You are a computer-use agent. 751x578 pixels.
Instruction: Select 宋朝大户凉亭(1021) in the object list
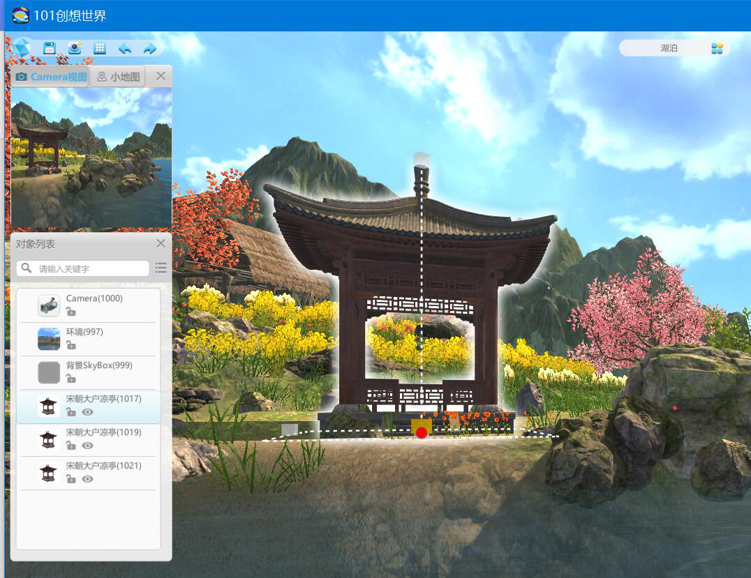[x=88, y=473]
